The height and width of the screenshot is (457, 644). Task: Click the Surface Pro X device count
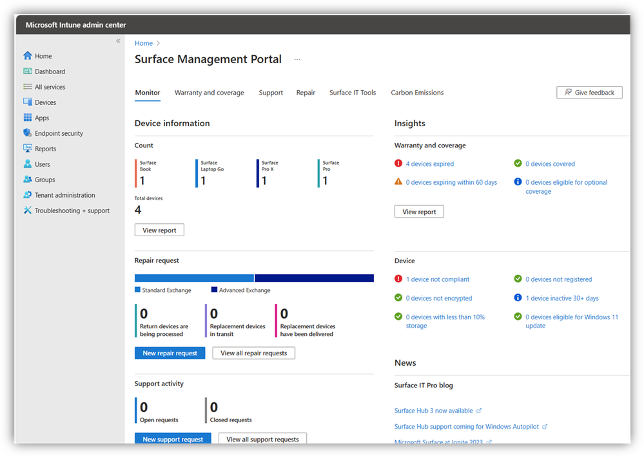click(x=264, y=180)
